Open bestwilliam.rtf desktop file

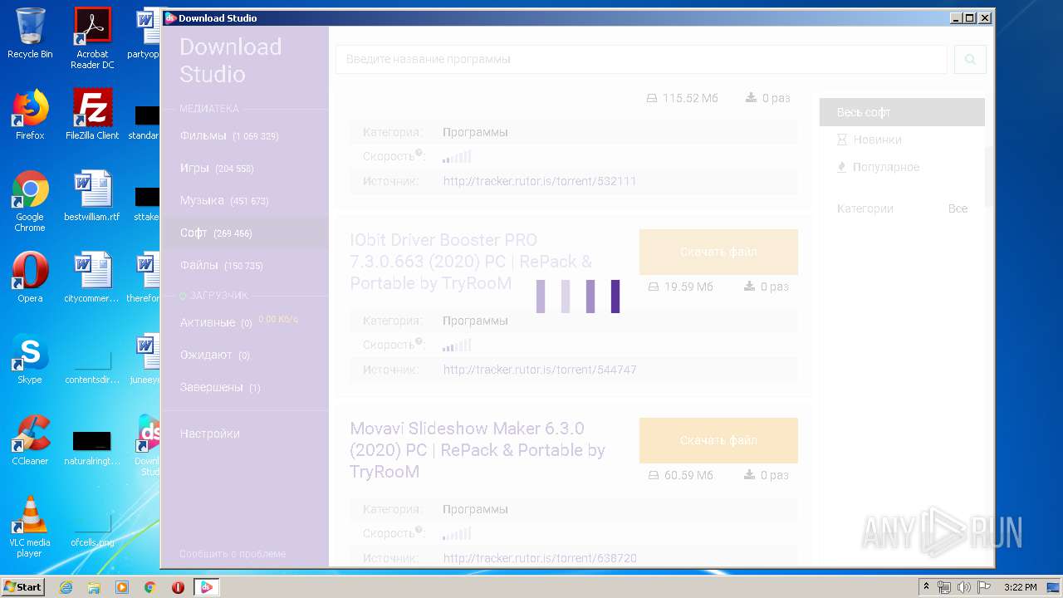(92, 196)
